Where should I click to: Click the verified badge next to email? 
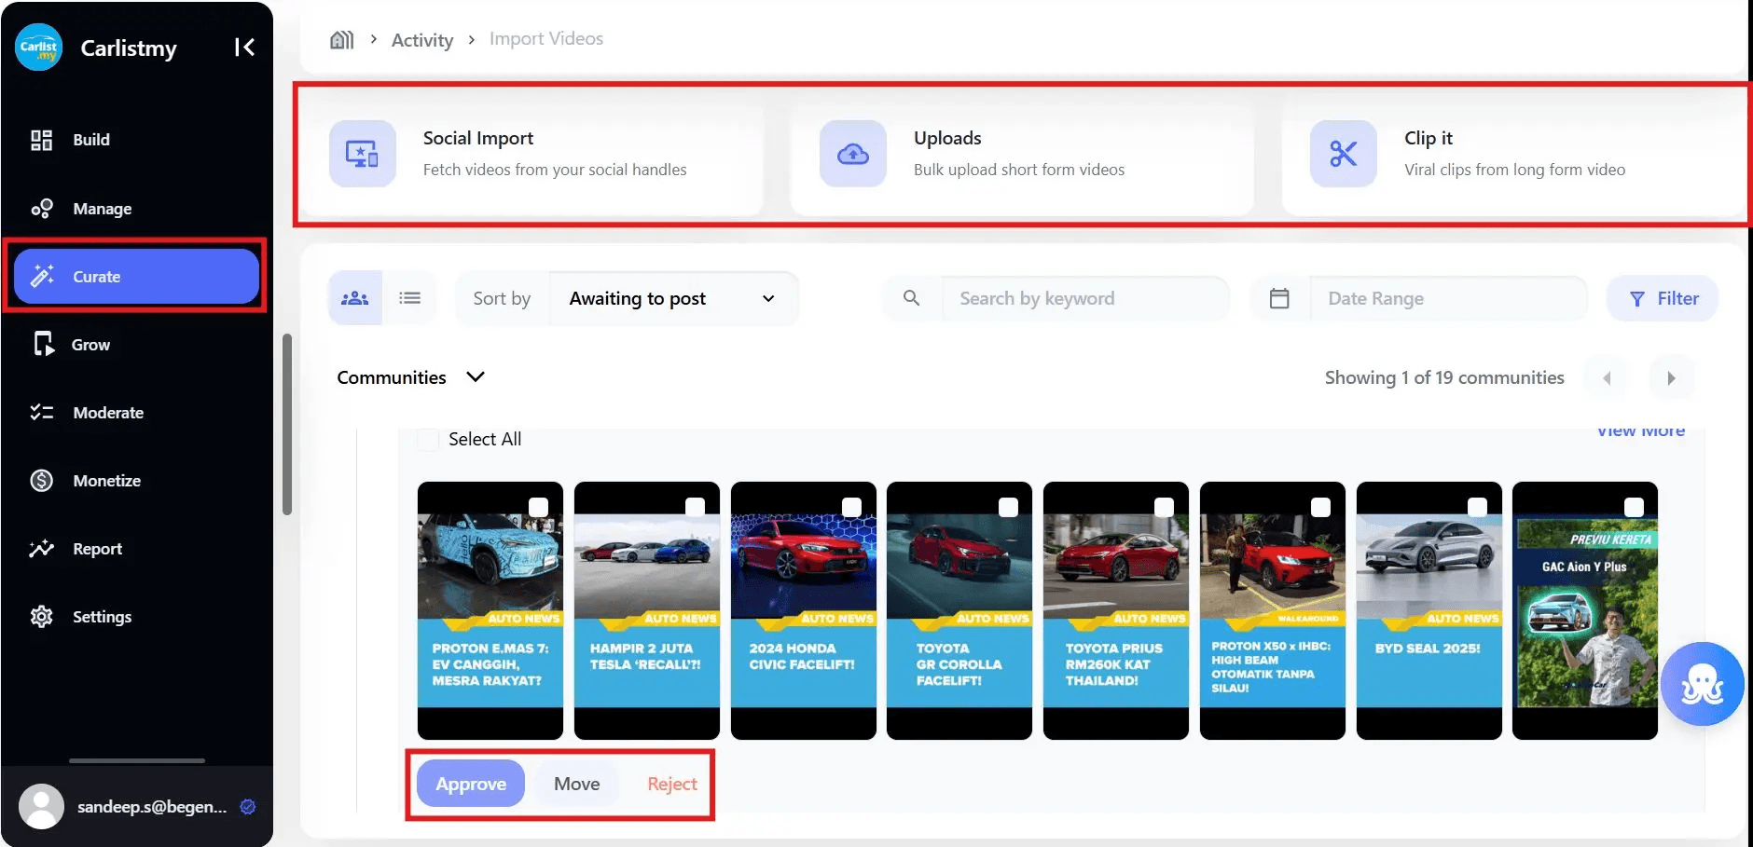click(248, 807)
